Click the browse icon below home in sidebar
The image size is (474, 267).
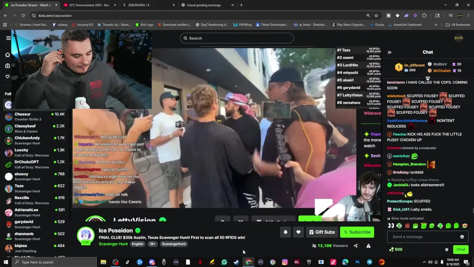[7, 66]
